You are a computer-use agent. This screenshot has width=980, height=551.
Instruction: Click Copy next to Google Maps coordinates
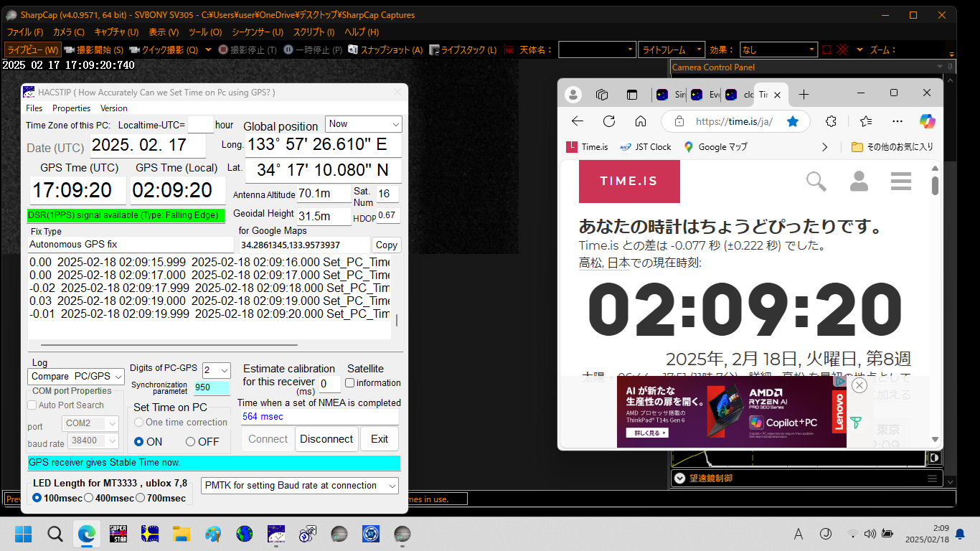point(386,245)
